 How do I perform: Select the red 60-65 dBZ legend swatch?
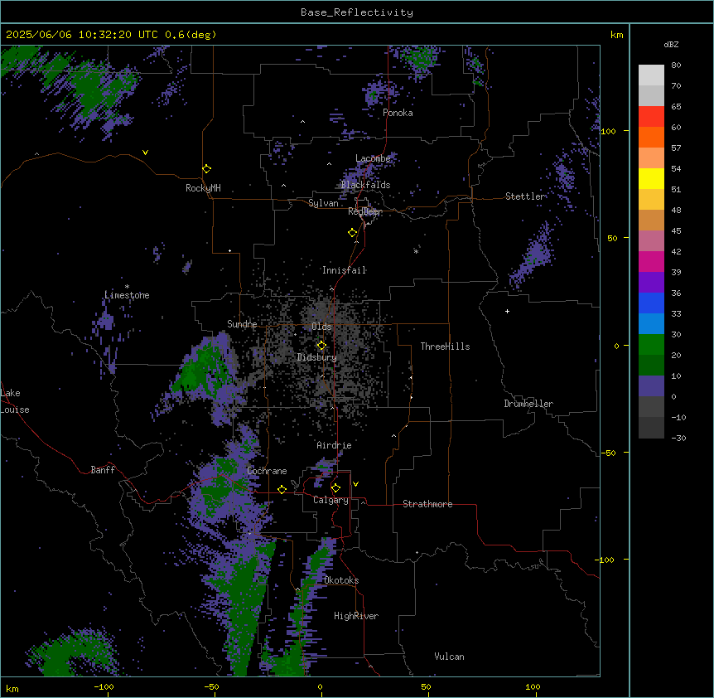pos(651,117)
